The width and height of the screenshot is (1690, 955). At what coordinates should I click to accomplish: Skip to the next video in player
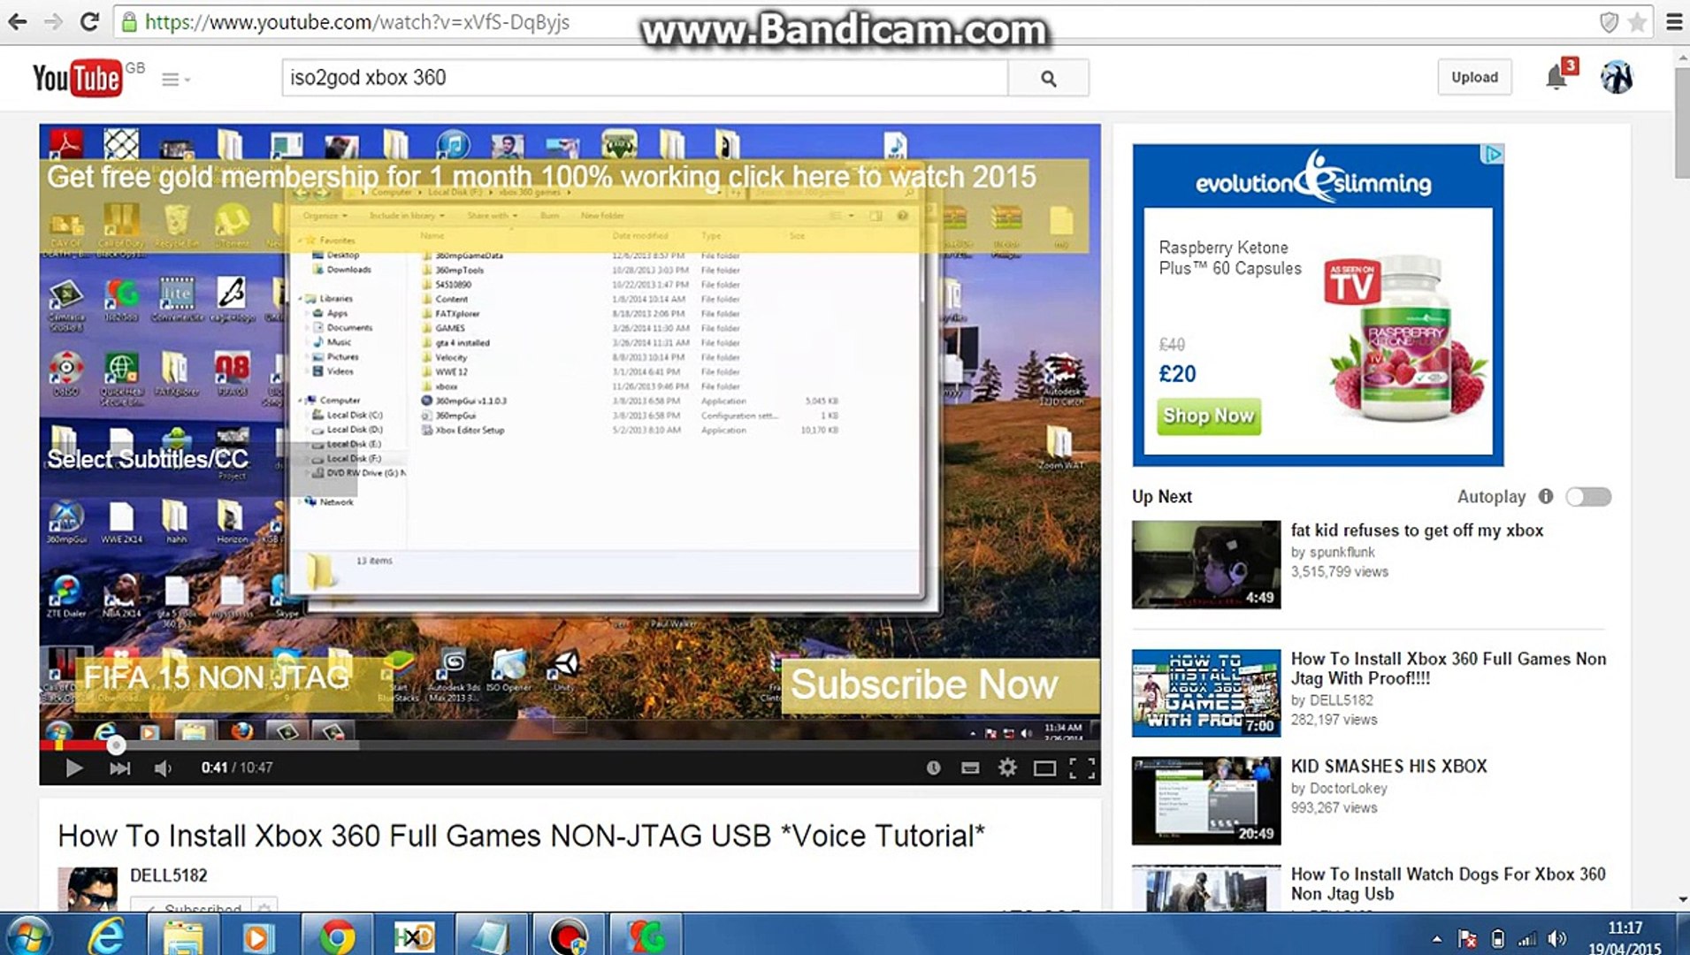(x=119, y=768)
